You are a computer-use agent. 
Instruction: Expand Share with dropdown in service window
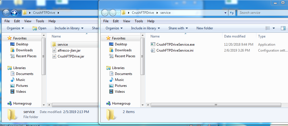tap(178, 28)
